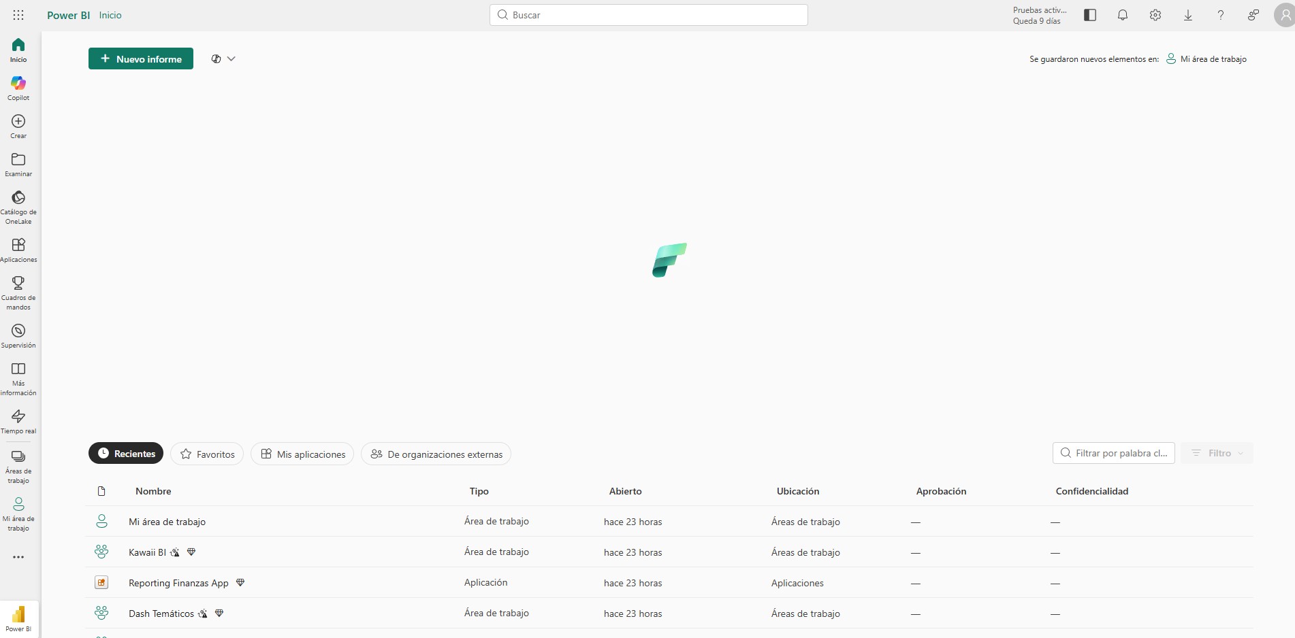Image resolution: width=1295 pixels, height=638 pixels.
Task: Open Cuadros de mandos
Action: [x=18, y=292]
